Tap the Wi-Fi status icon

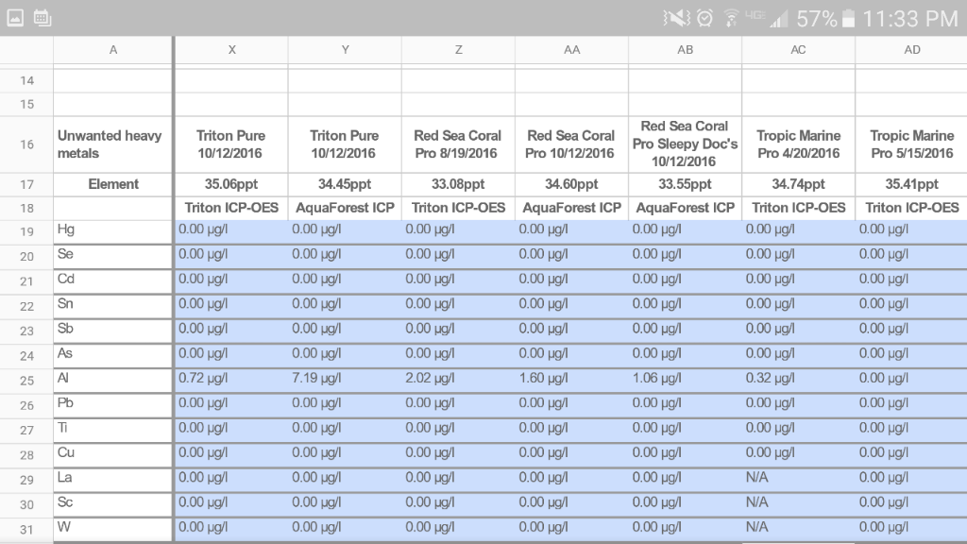pos(732,19)
